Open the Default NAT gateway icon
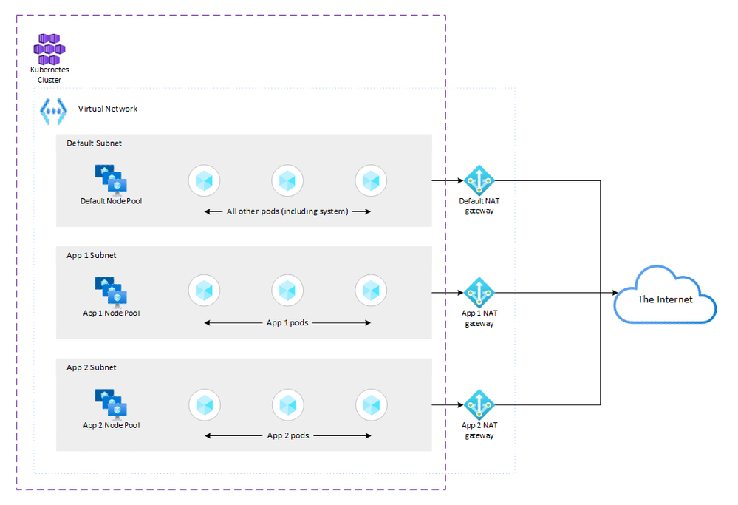This screenshot has height=505, width=738. click(479, 180)
